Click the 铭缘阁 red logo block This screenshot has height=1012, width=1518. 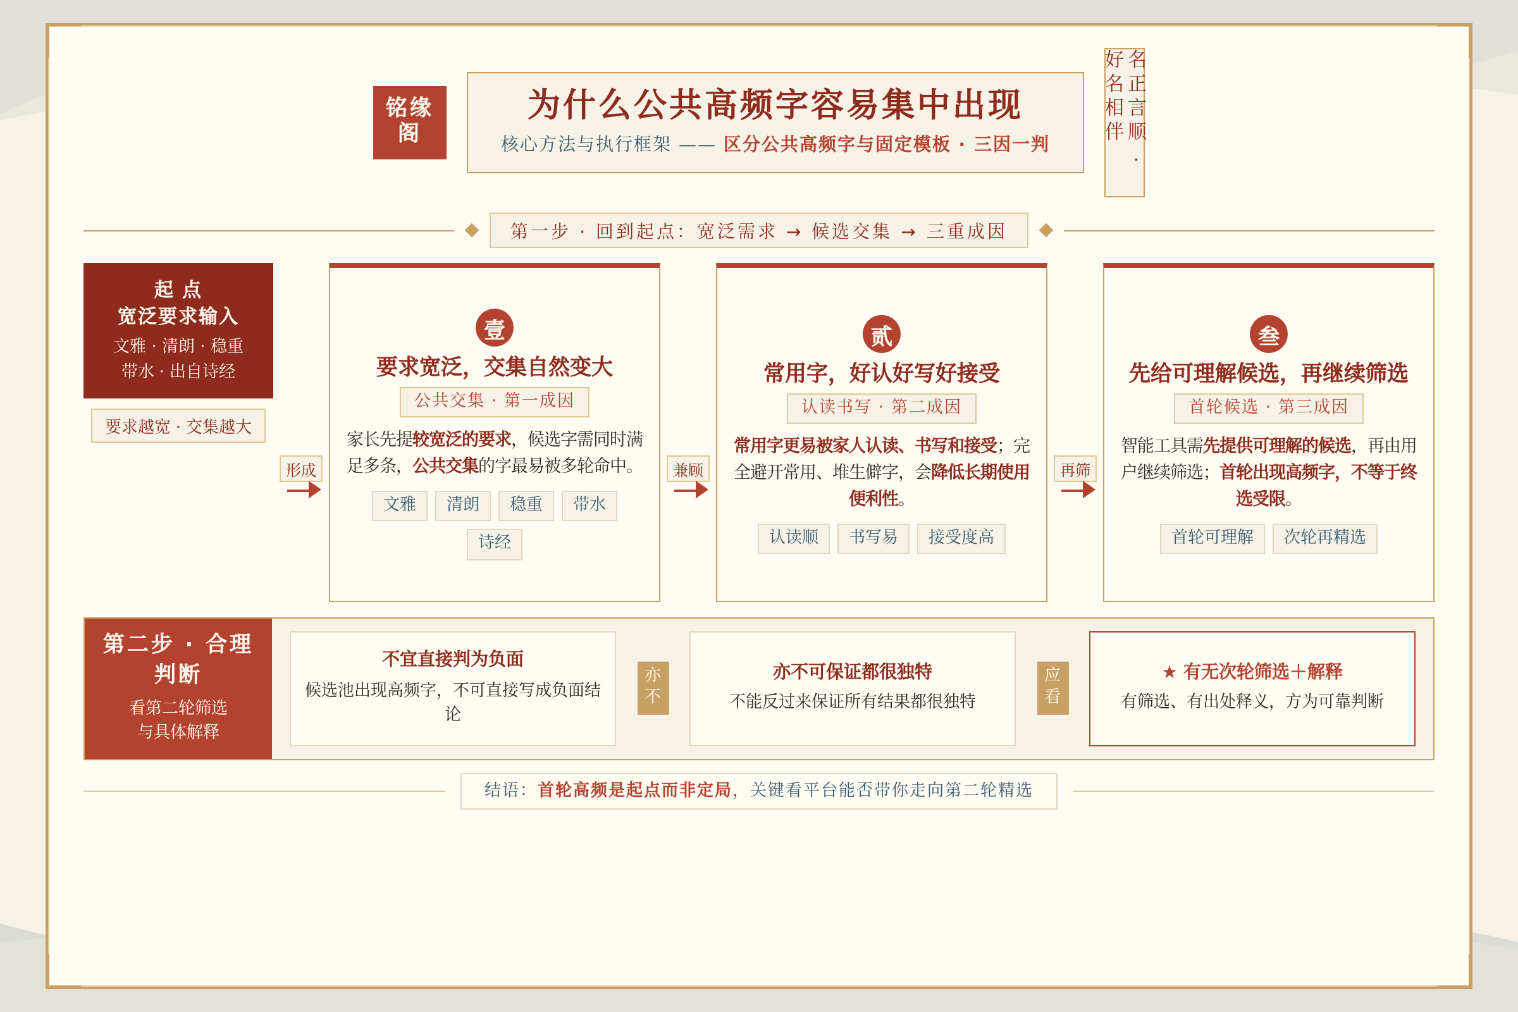point(409,123)
